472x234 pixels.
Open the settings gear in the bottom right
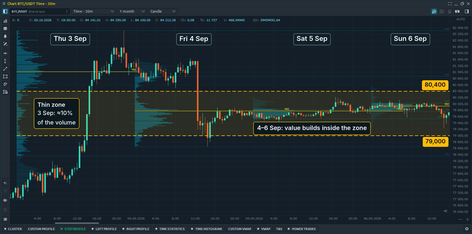467,229
